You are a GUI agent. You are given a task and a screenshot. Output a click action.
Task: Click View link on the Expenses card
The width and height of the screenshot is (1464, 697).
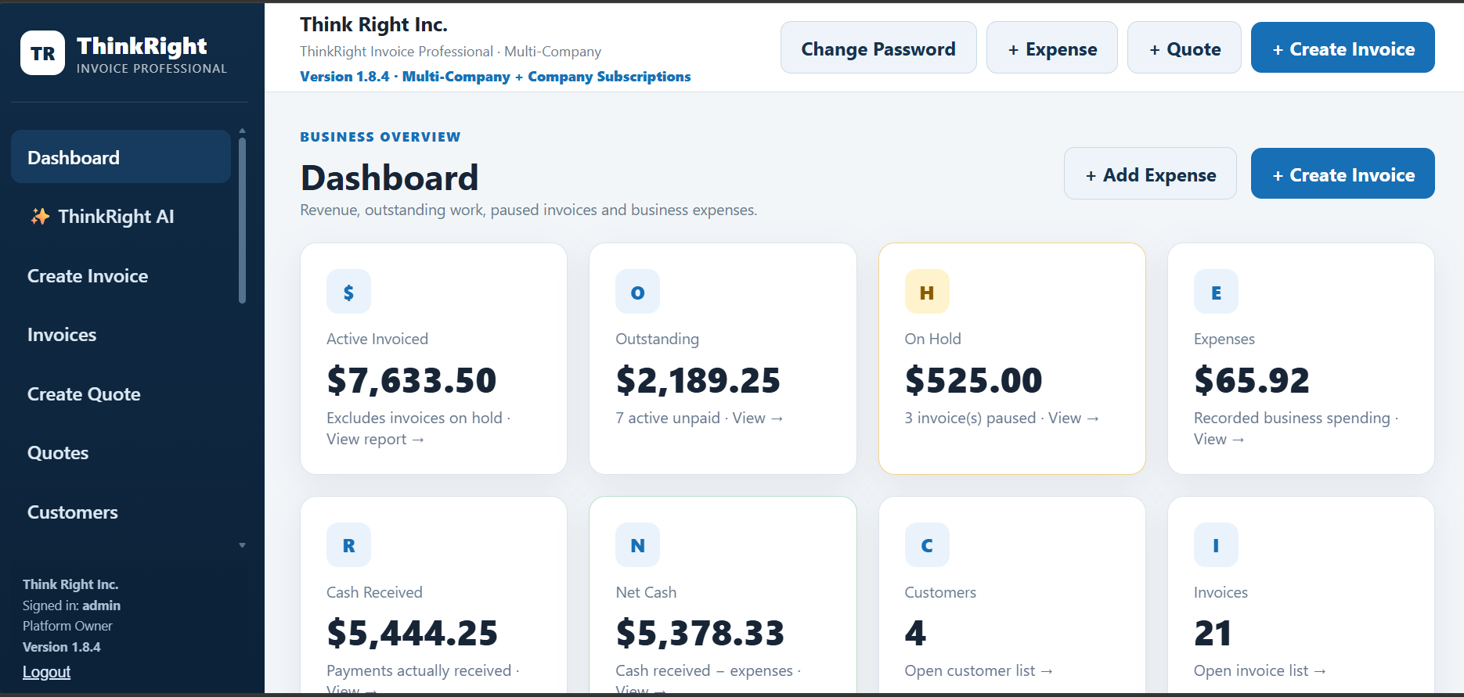[1219, 440]
